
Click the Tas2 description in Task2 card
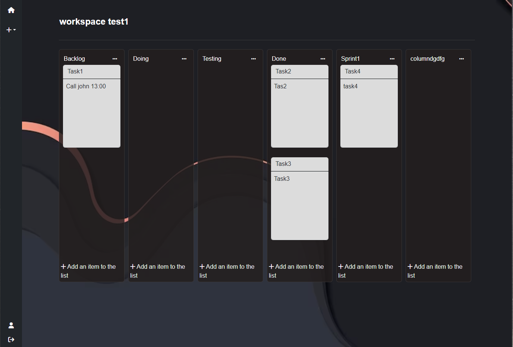coord(280,86)
